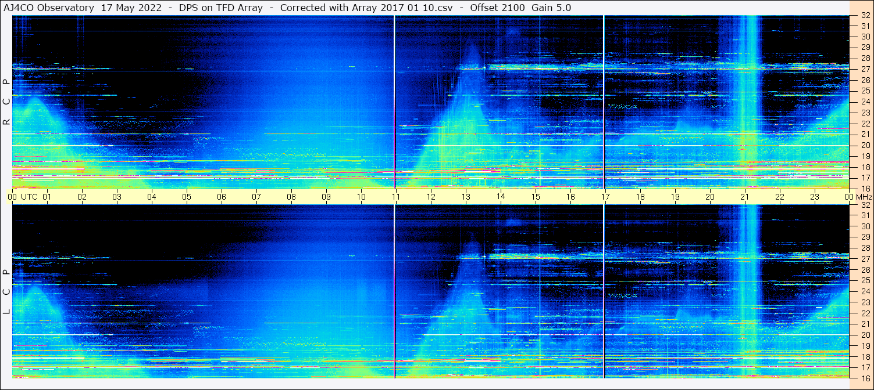Click the 24 MHz label of RCP panel
This screenshot has height=390, width=874.
[865, 102]
